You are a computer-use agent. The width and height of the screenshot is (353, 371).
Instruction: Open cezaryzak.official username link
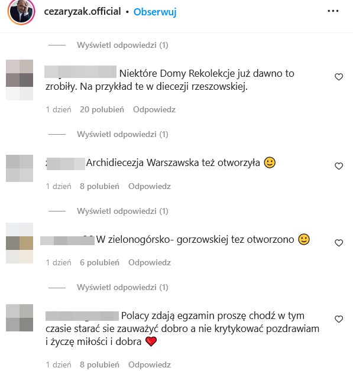point(82,11)
